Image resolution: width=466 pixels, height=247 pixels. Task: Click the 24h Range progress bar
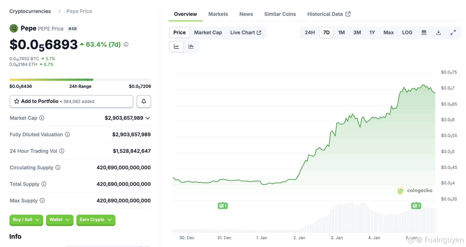[80, 80]
